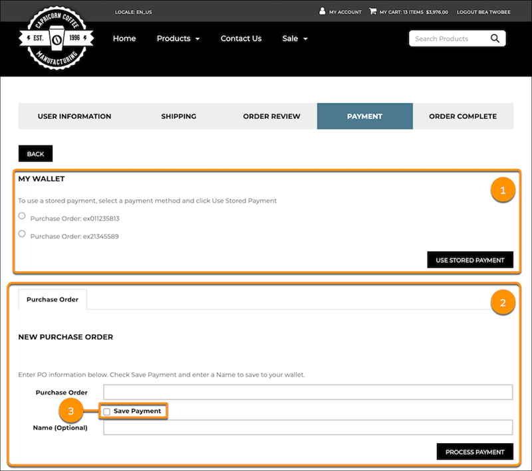Select Purchase Order ex011235813 radio button

[x=22, y=216]
